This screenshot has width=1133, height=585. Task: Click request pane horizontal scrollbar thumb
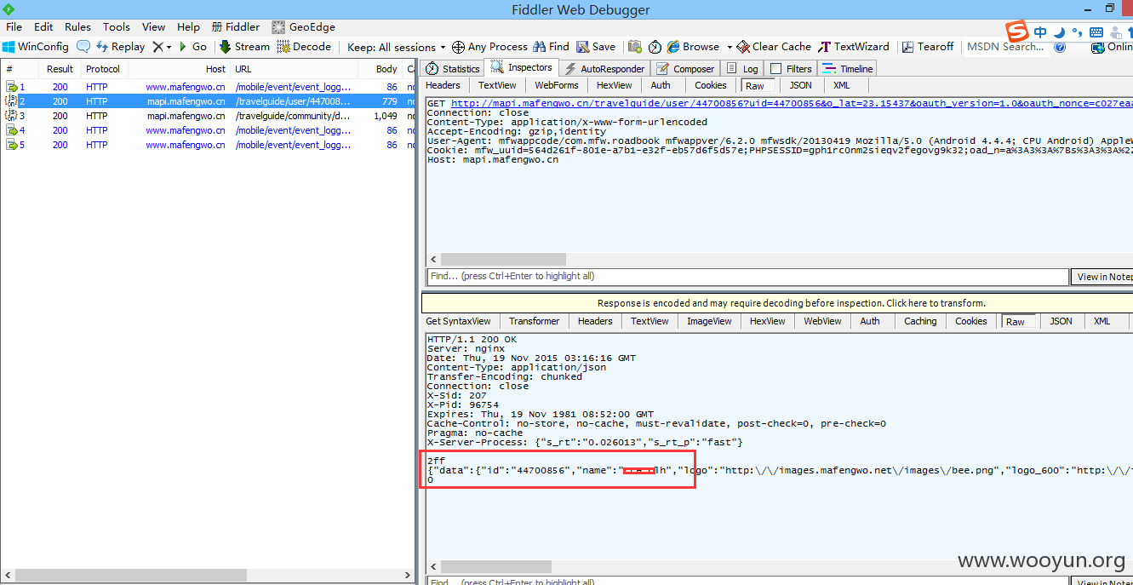tap(503, 259)
